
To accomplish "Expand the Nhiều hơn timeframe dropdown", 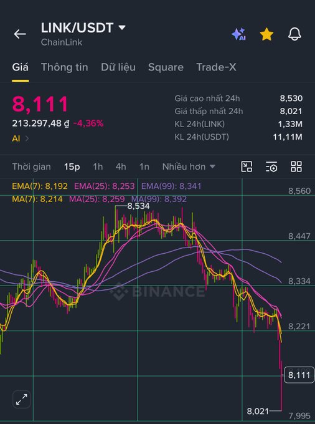I will 189,166.
